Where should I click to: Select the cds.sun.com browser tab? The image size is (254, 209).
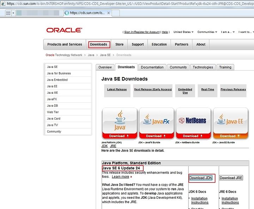tap(87, 13)
